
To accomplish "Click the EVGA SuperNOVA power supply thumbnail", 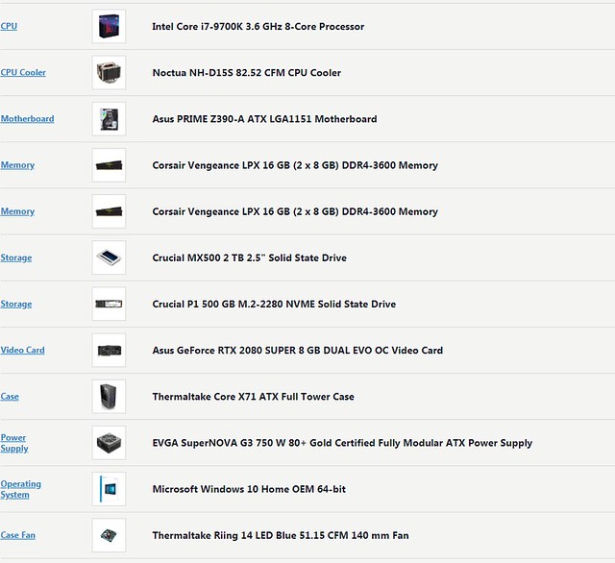I will pyautogui.click(x=109, y=443).
